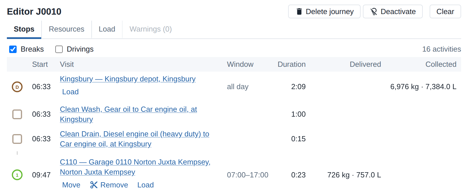
Task: Click the Clear button
Action: 445,11
